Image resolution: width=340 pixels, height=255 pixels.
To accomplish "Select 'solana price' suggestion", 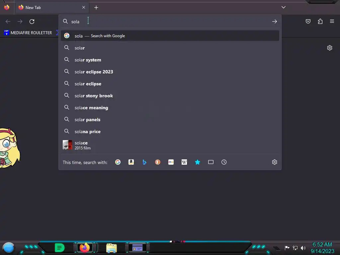I will click(170, 131).
